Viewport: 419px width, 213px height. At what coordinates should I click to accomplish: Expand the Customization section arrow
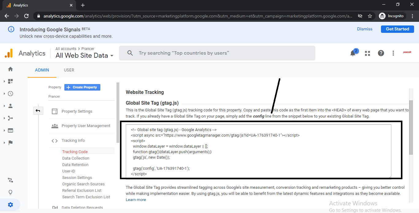[x=4, y=81]
